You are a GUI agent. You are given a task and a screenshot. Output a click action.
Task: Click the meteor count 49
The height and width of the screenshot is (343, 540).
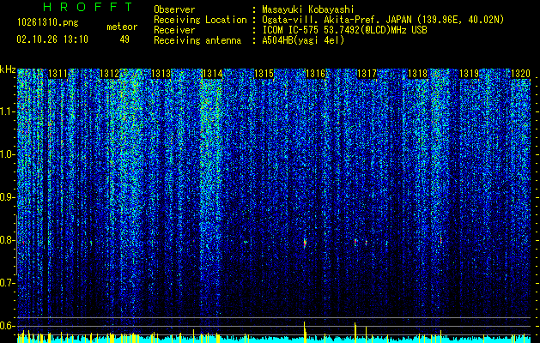tap(124, 39)
